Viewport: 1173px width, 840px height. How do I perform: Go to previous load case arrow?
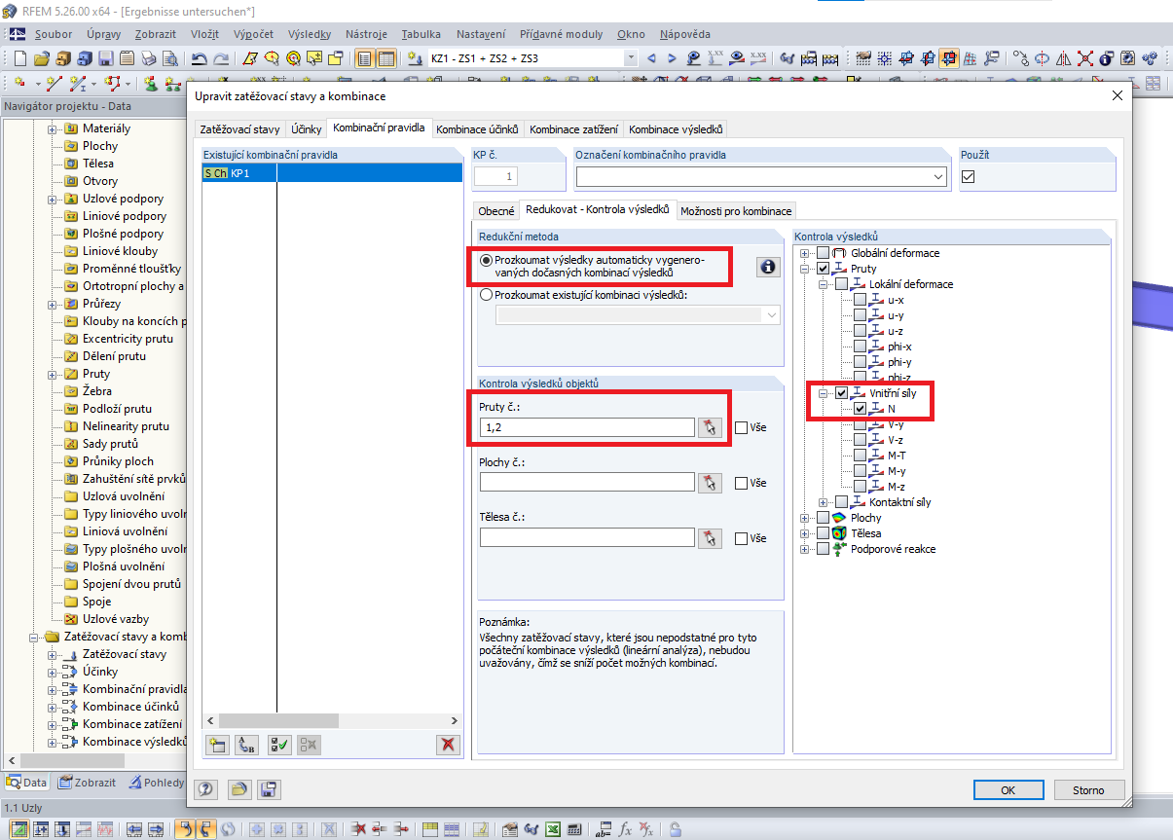click(651, 58)
